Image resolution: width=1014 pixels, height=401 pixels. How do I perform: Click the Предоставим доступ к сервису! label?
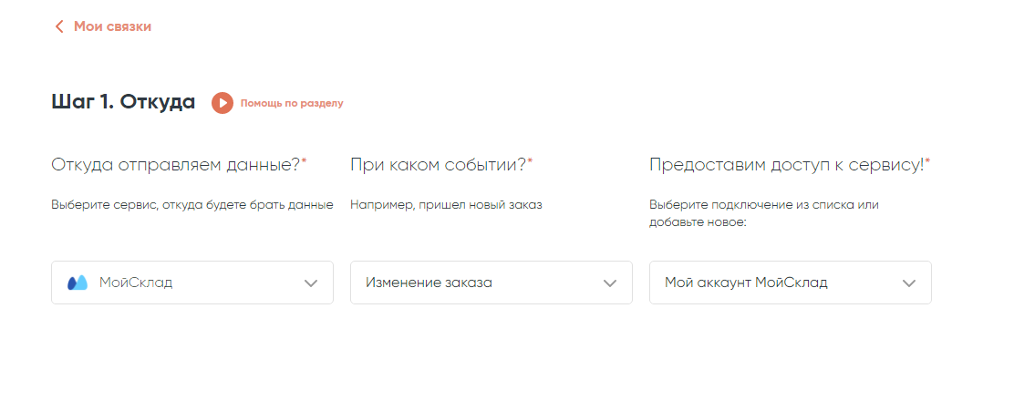(786, 165)
